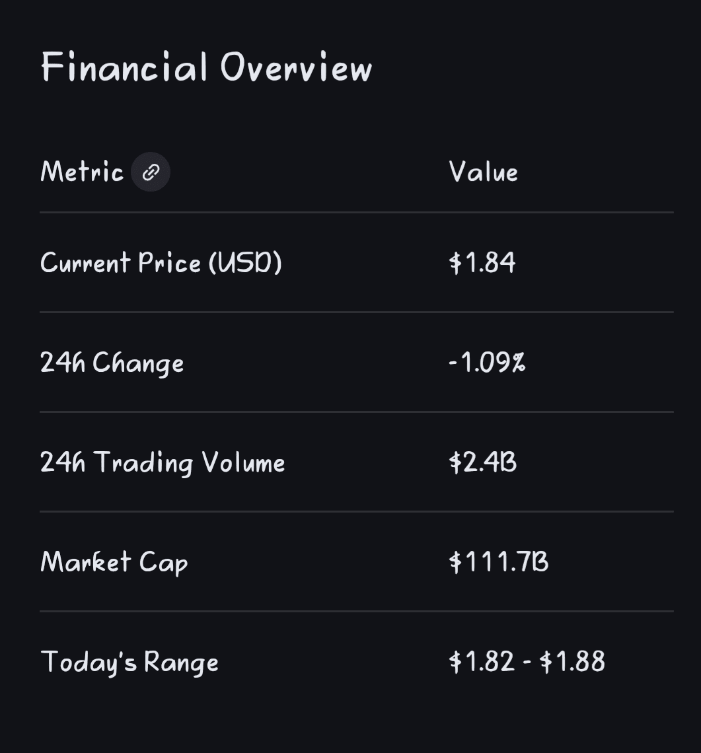This screenshot has width=701, height=753.
Task: Click the 24h Change row label
Action: click(x=112, y=363)
